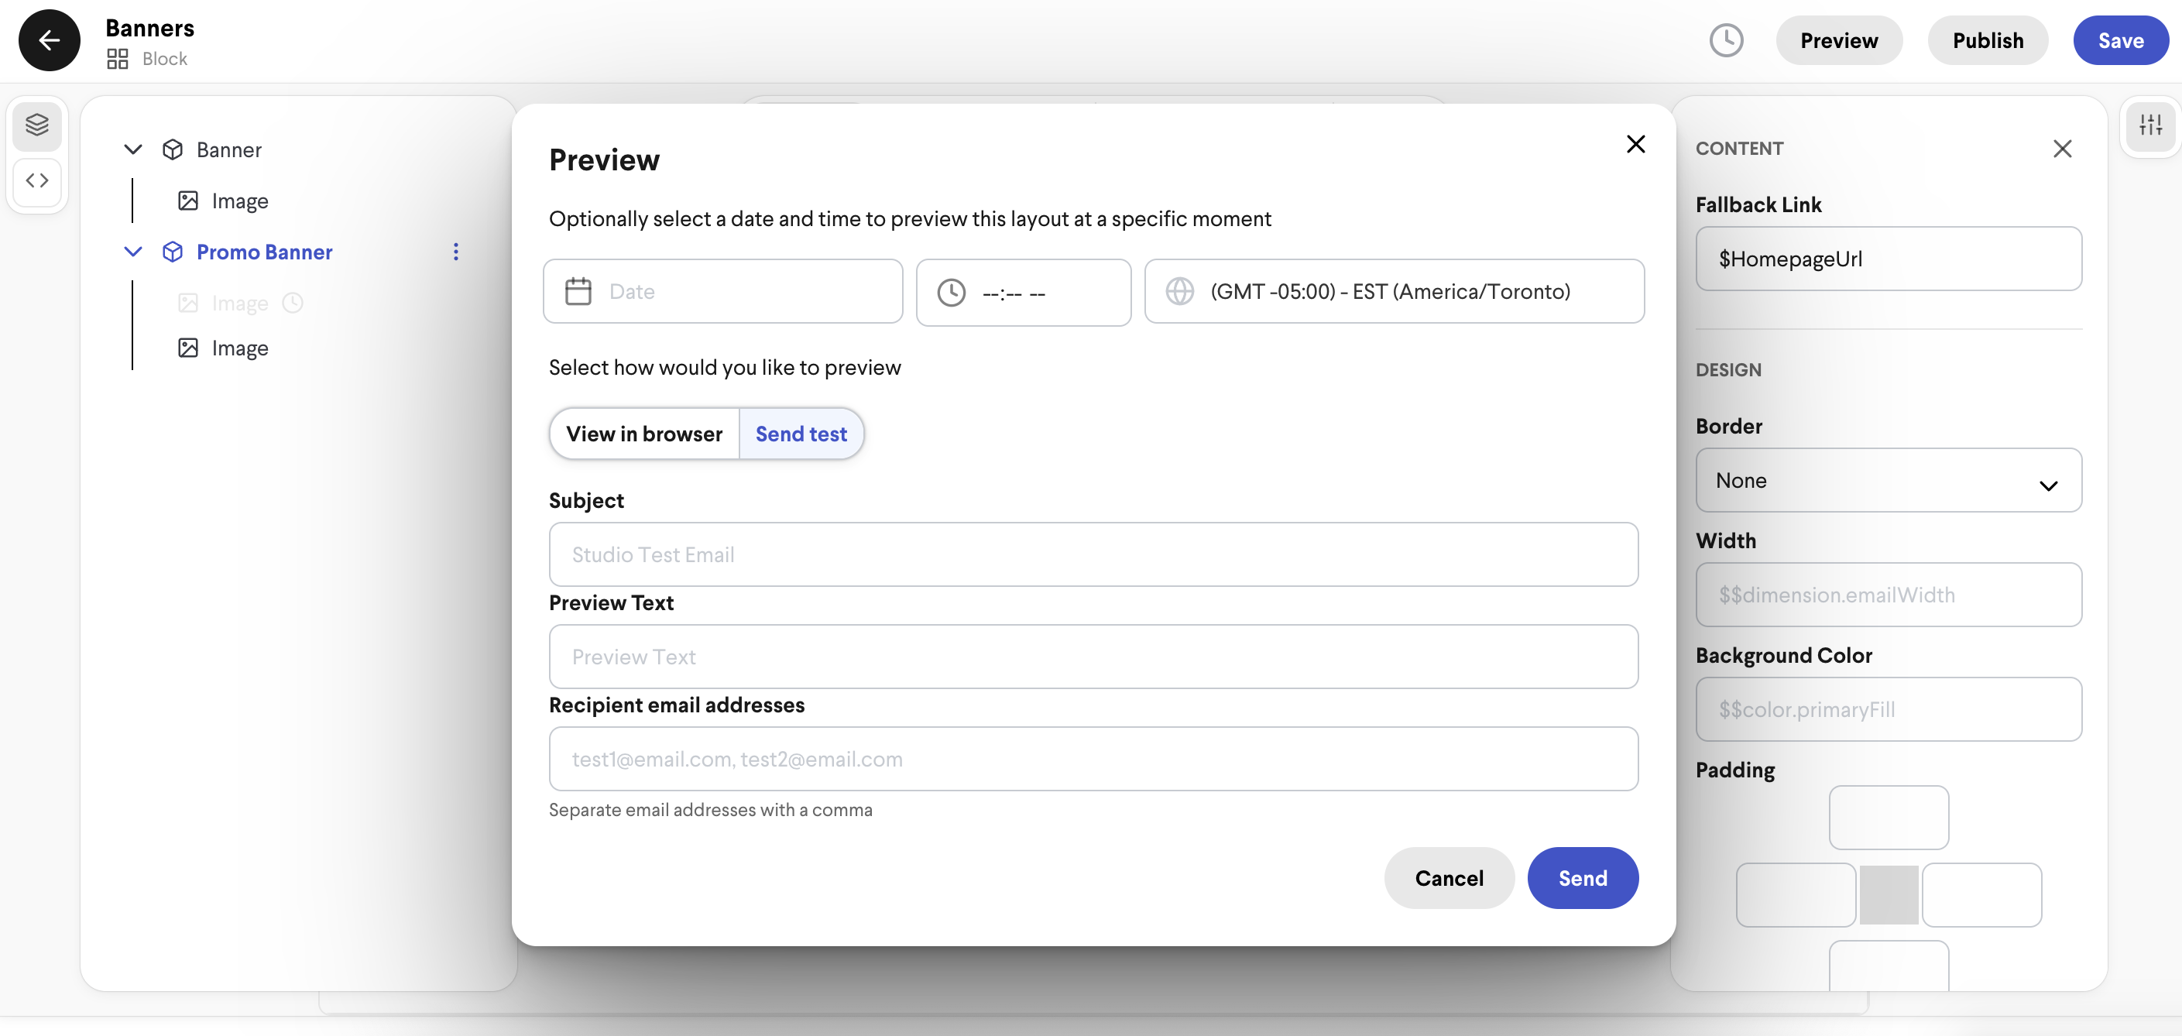Click the Background Color field
This screenshot has width=2182, height=1036.
1888,709
